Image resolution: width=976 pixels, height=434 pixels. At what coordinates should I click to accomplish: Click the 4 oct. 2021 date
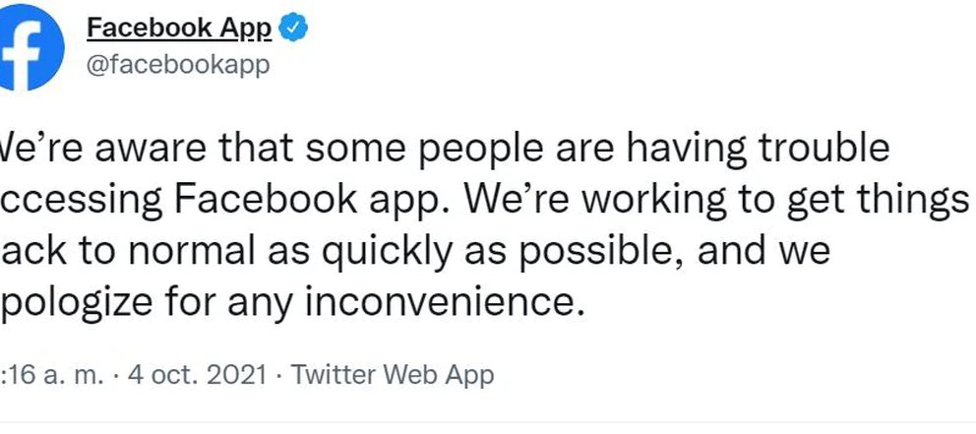(197, 376)
